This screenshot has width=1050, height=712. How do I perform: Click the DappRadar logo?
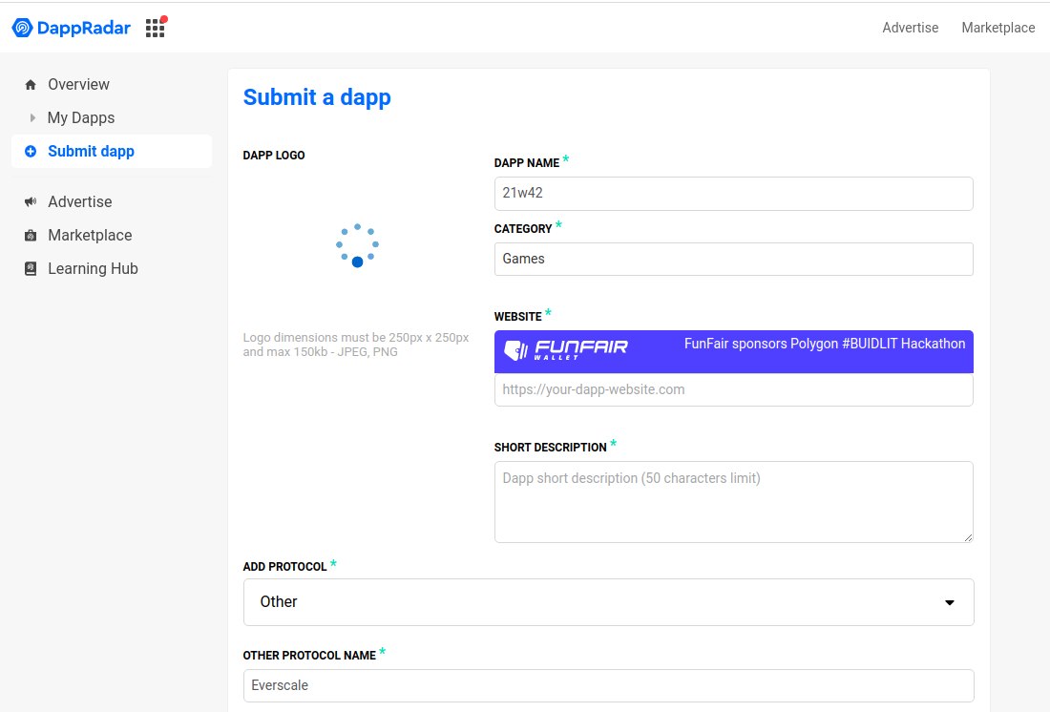(x=71, y=28)
